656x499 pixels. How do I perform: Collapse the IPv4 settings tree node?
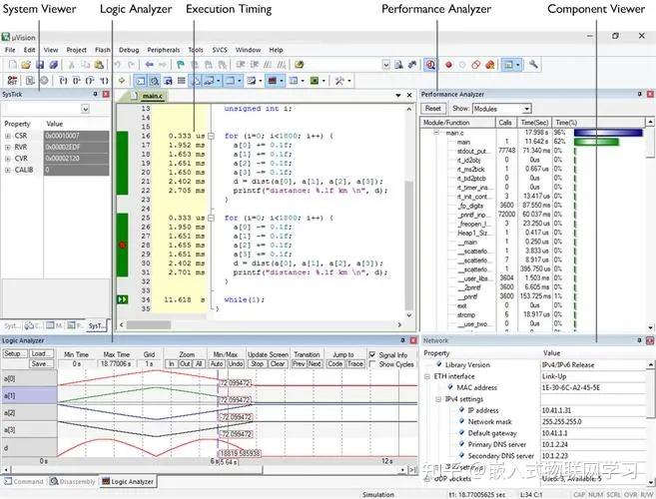click(438, 399)
